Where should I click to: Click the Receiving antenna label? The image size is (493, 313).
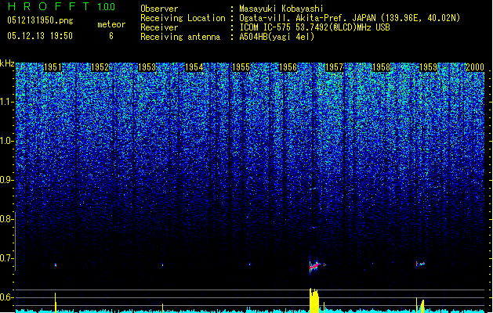coord(180,37)
